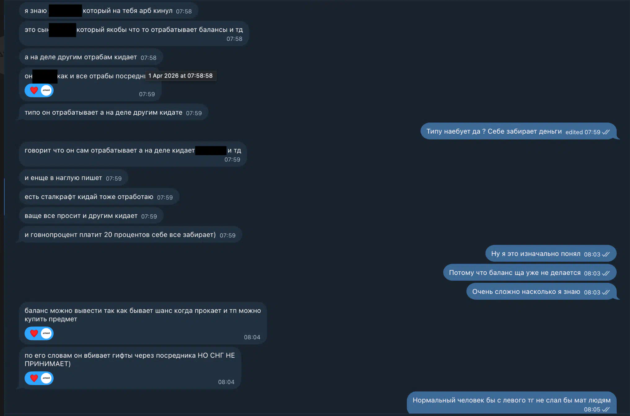630x416 pixels.
Task: Click heart reaction on 'по его словам' message
Action: (x=34, y=378)
